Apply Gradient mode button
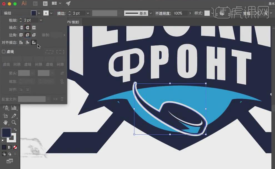The image size is (275, 169). [9, 147]
